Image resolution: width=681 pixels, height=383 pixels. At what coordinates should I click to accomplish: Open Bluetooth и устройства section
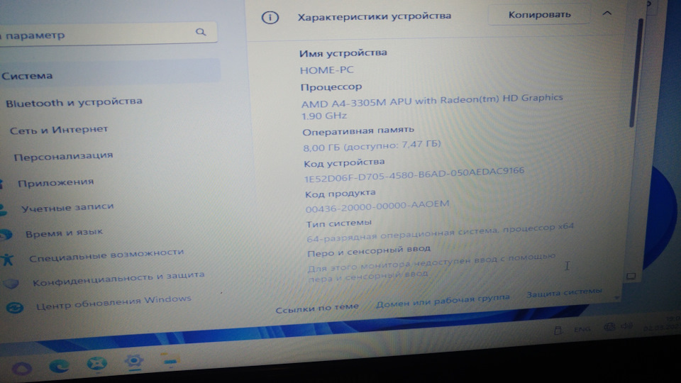(74, 102)
